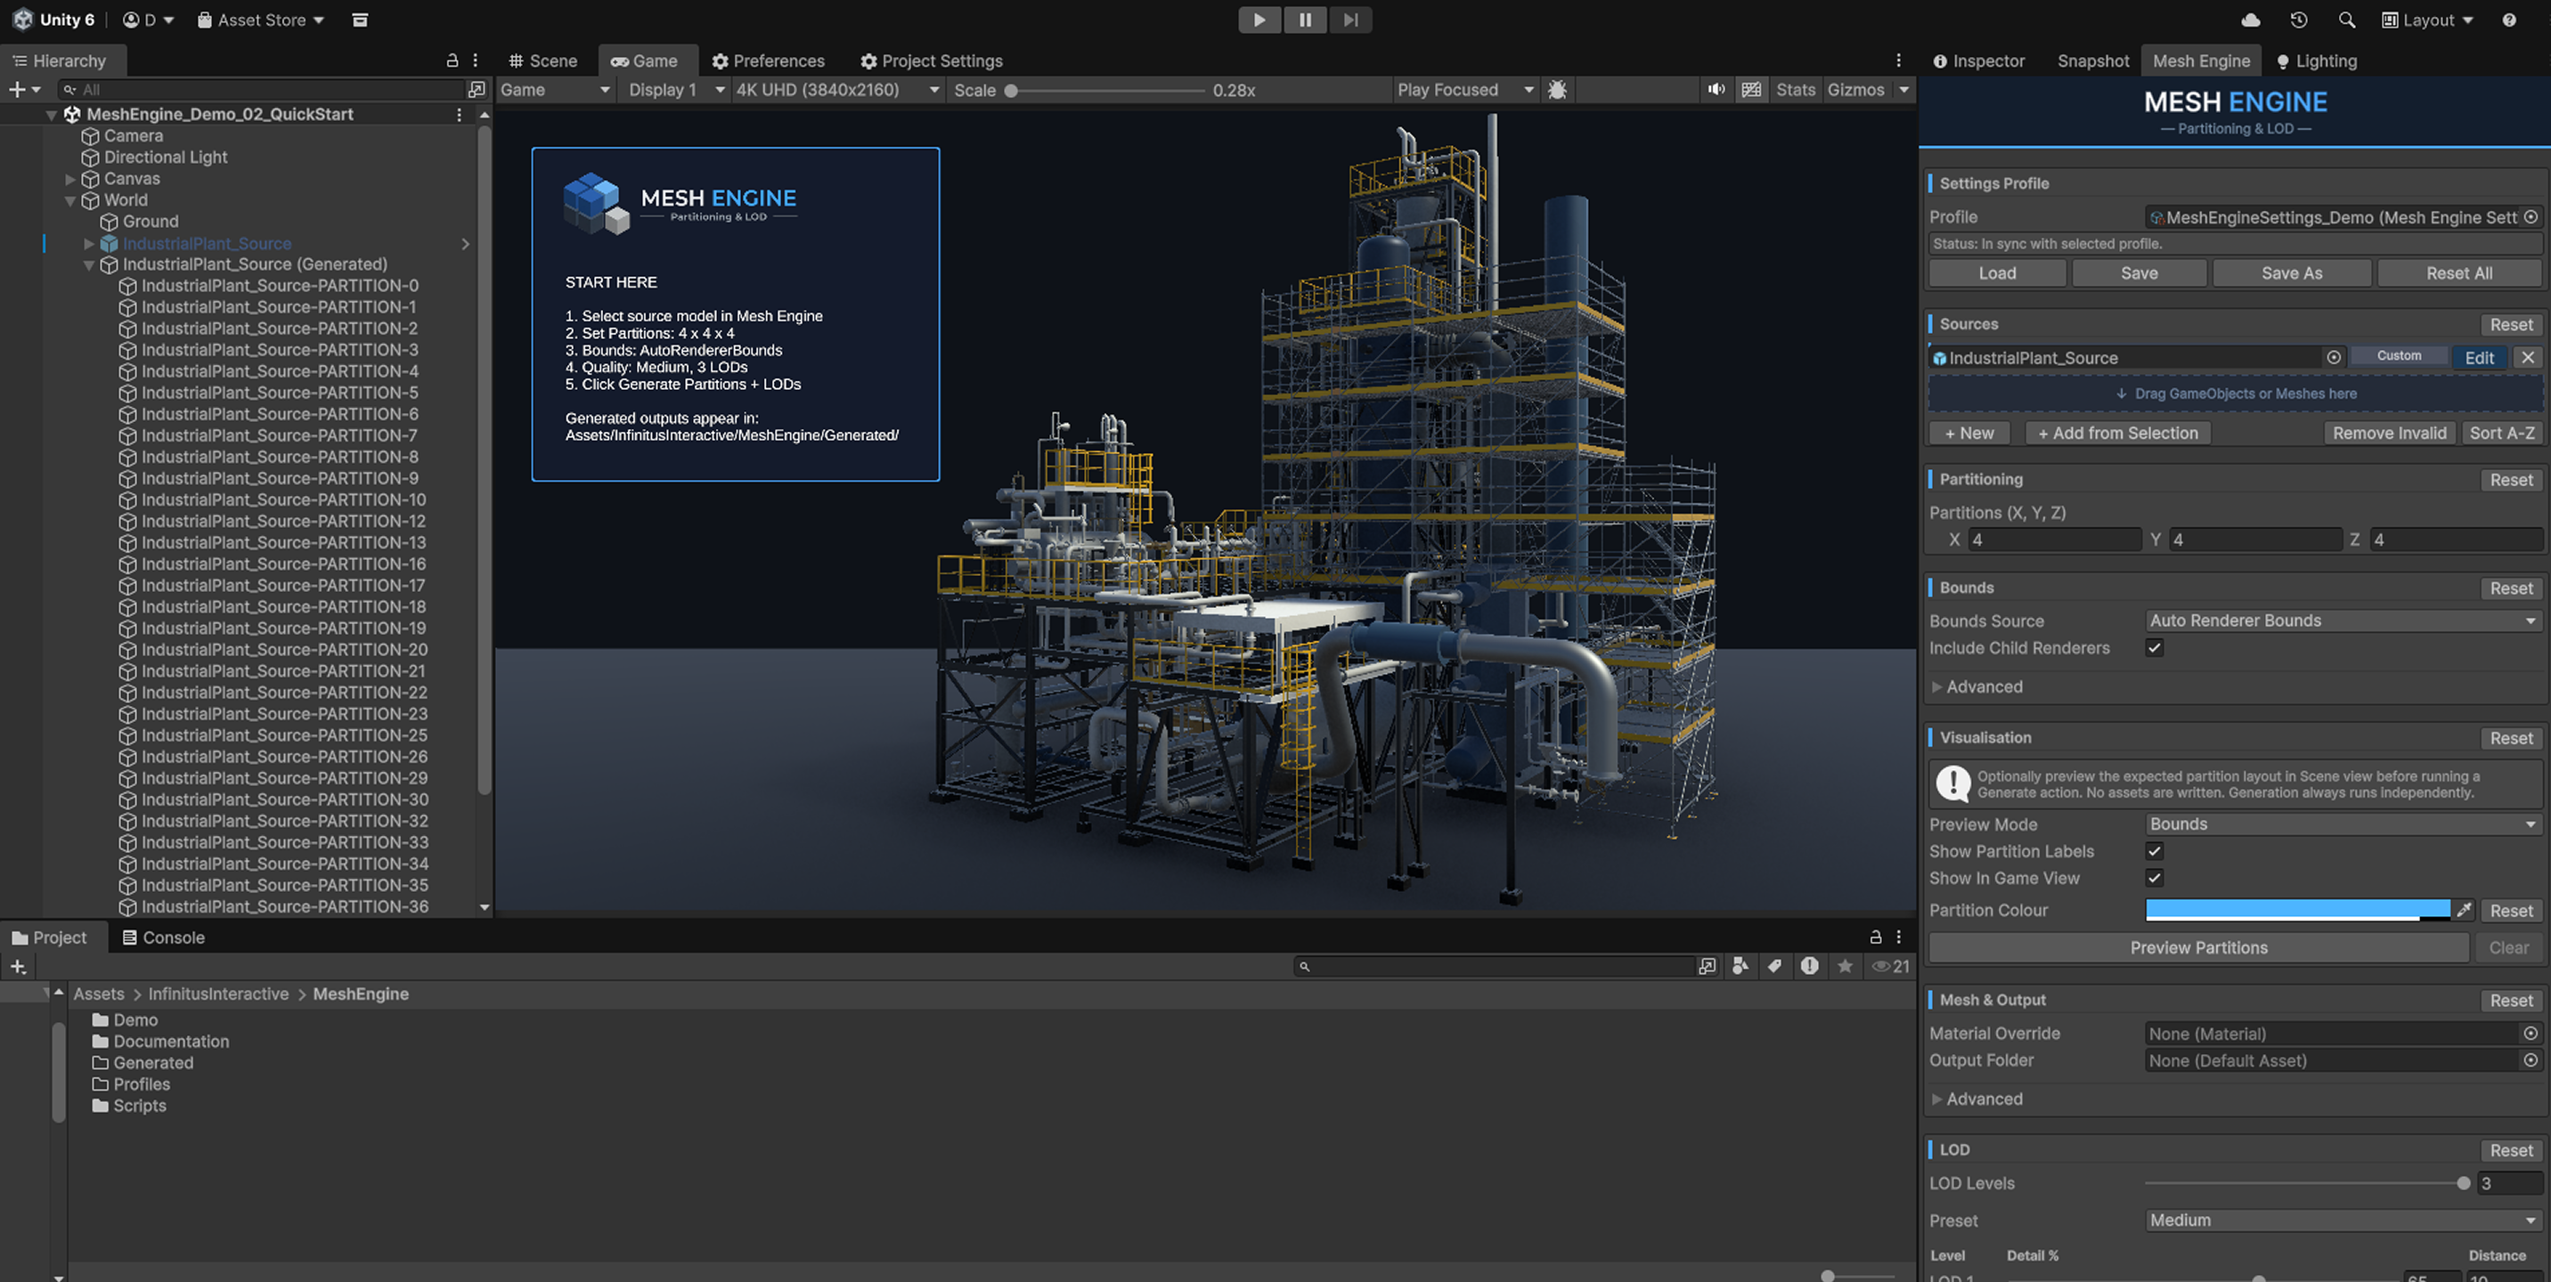
Task: Open the LOD Preset Medium dropdown
Action: click(x=2343, y=1221)
